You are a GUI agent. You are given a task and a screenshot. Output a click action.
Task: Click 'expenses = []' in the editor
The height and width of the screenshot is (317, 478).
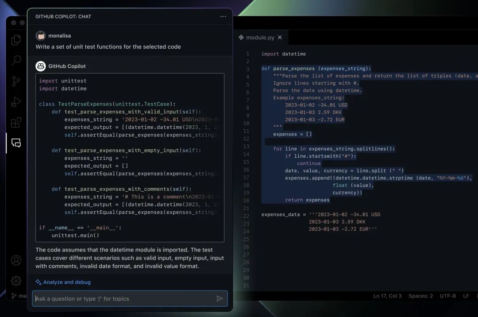(293, 134)
